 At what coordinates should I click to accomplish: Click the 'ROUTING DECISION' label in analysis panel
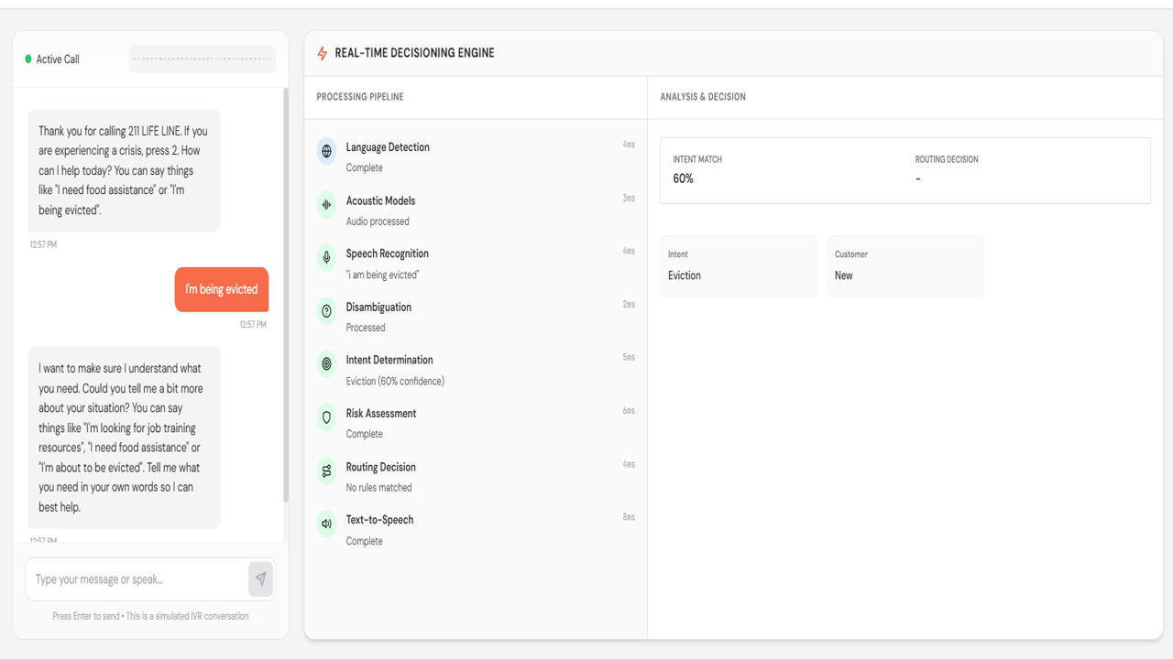coord(947,159)
